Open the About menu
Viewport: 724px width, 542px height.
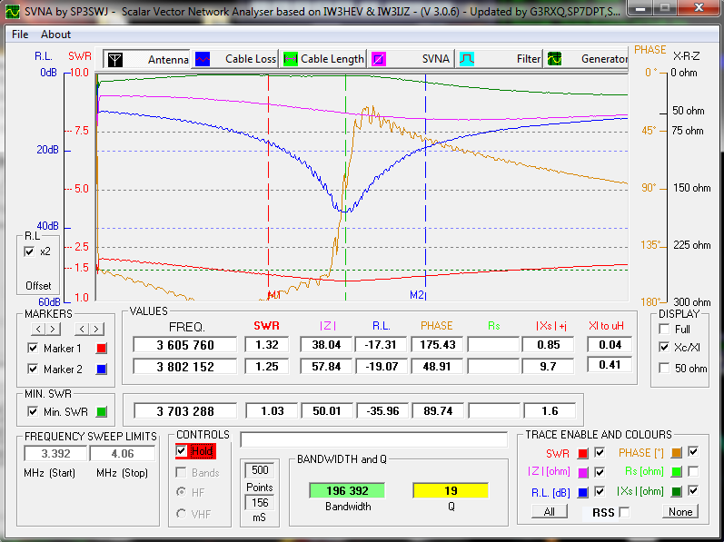tap(55, 34)
